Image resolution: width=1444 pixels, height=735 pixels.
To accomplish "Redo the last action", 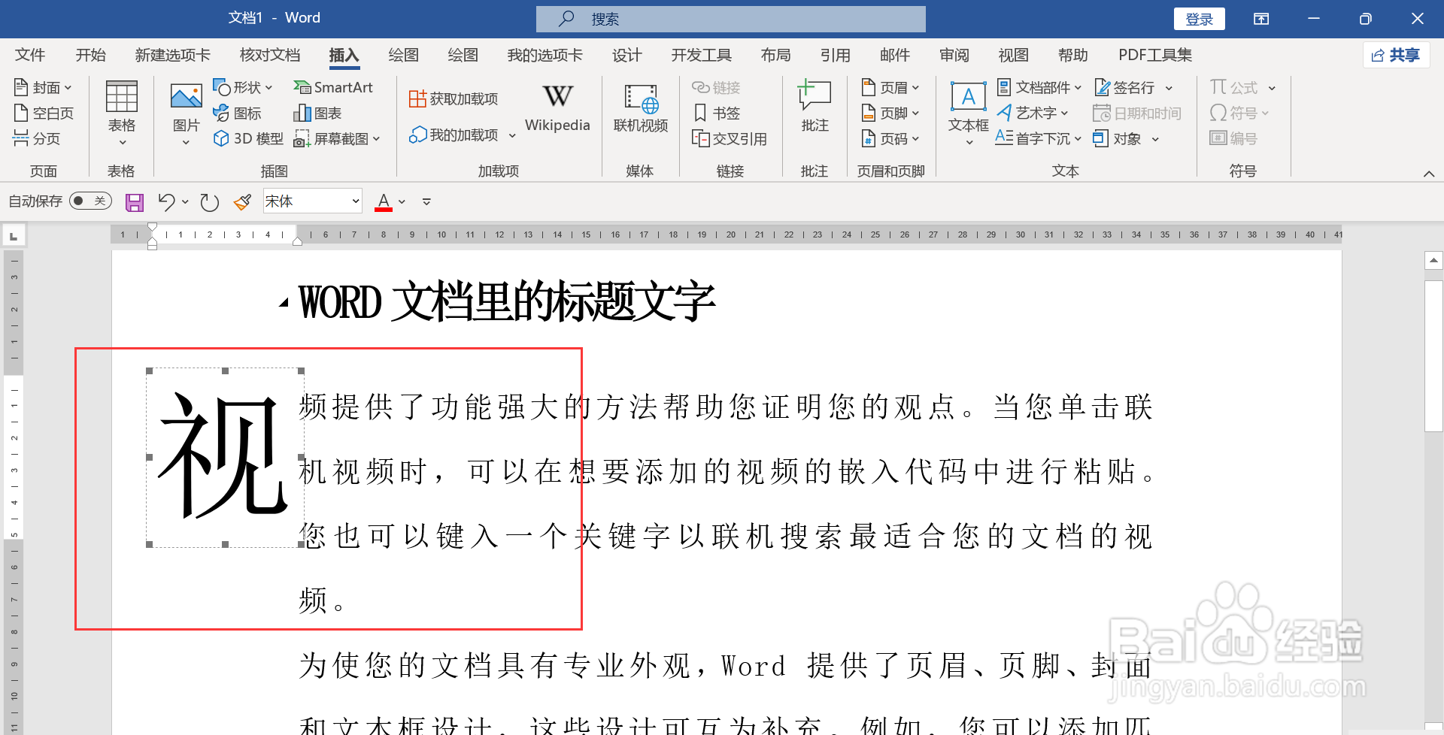I will [209, 202].
